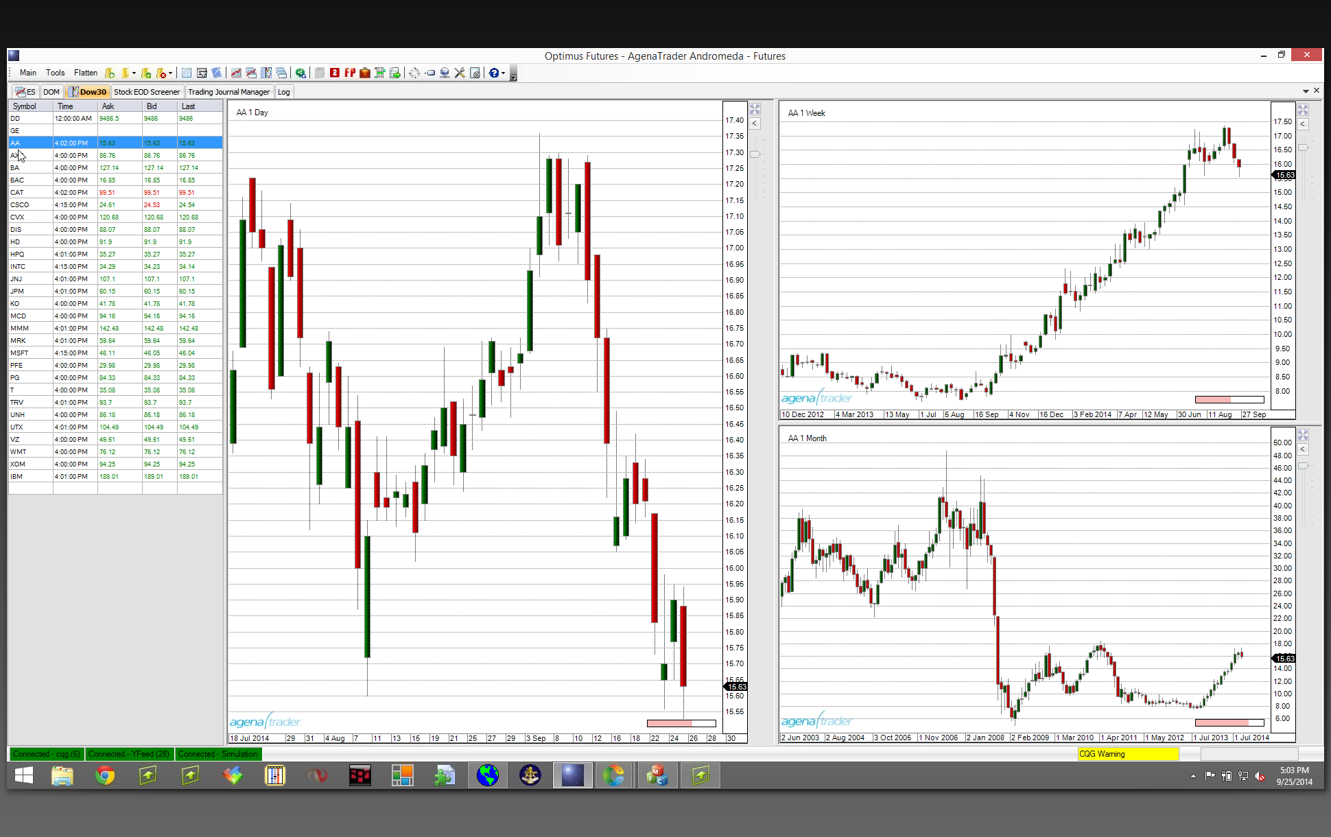Image resolution: width=1331 pixels, height=837 pixels.
Task: Open the Main menu
Action: coord(28,73)
